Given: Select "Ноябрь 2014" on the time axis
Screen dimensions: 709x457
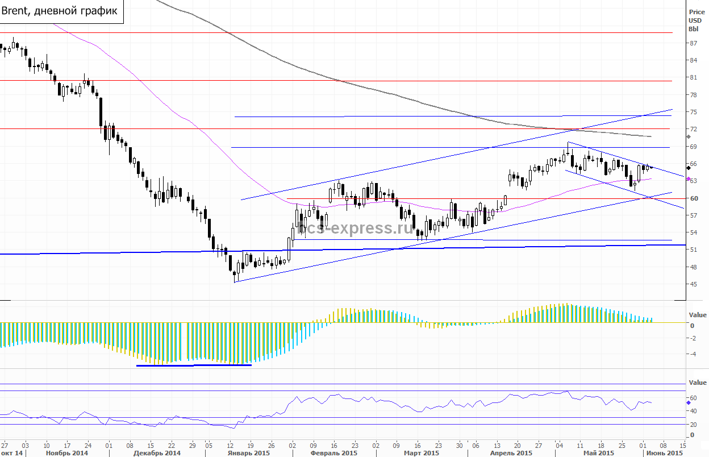Looking at the screenshot, I should [68, 453].
